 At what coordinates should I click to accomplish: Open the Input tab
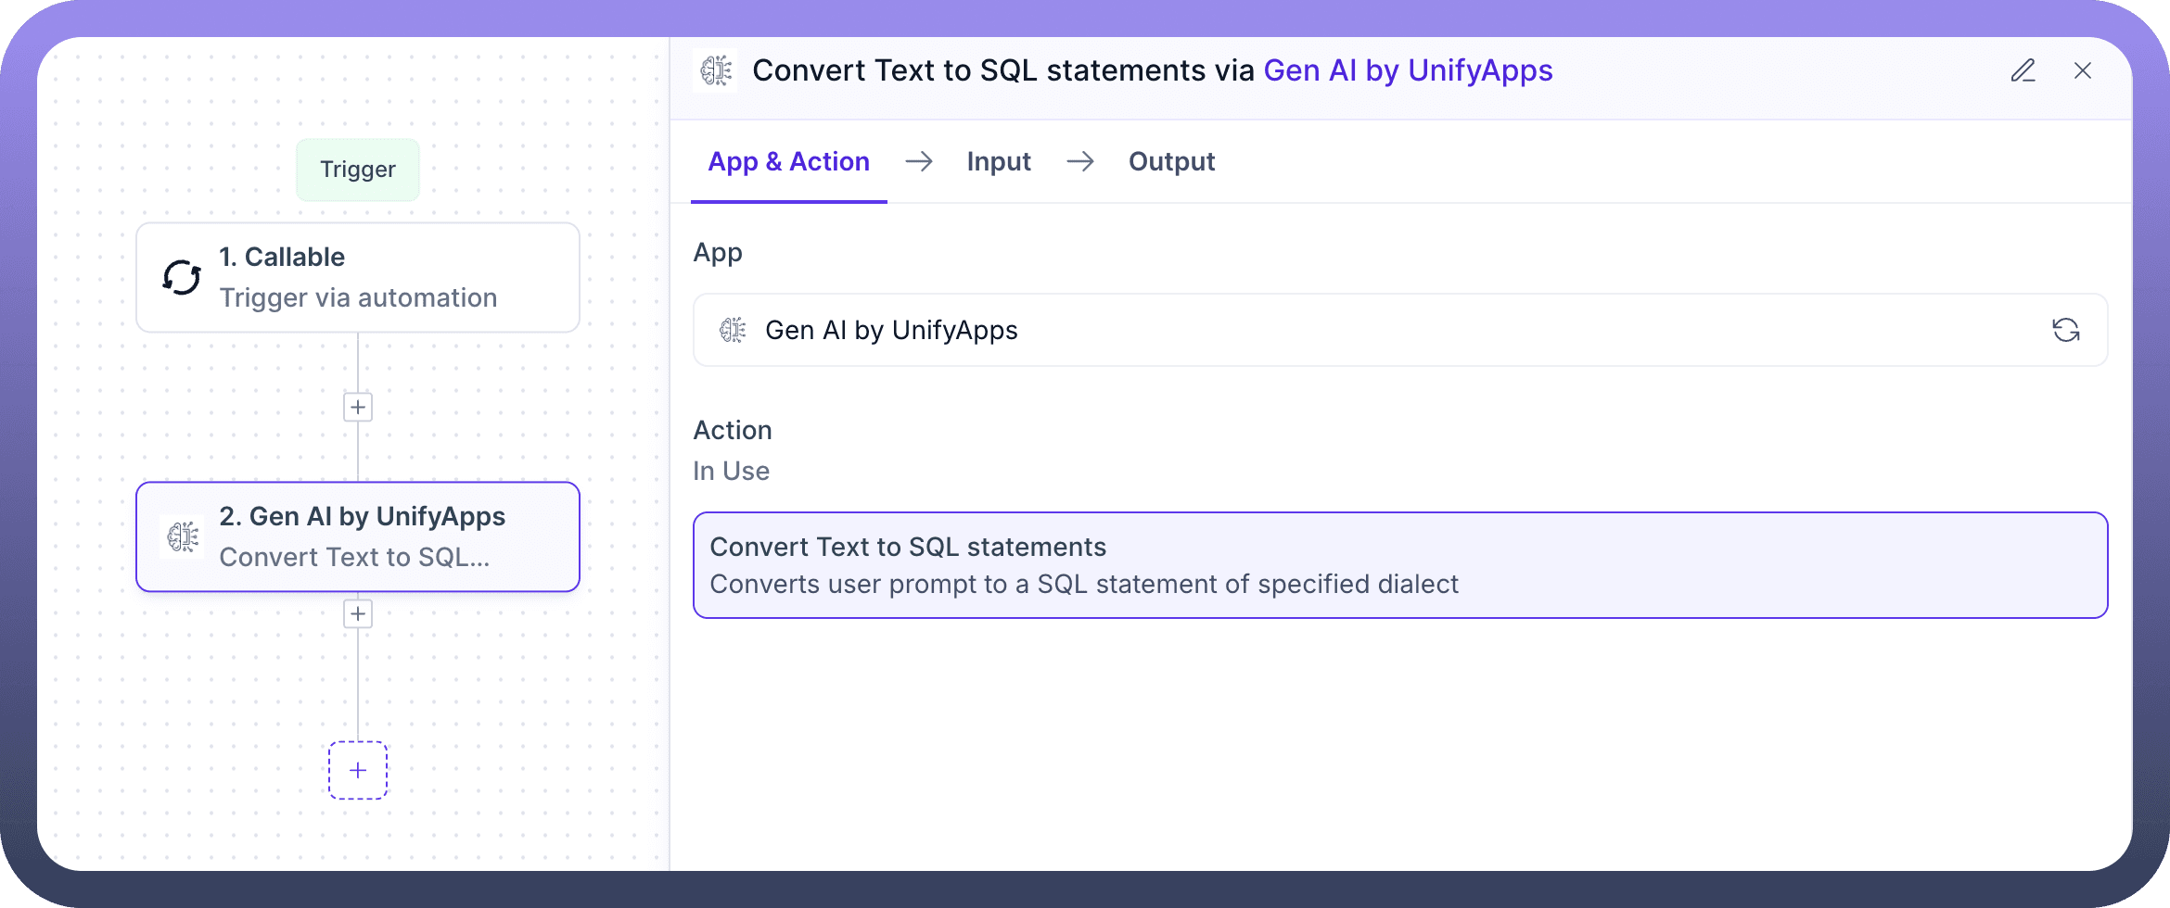pos(999,161)
